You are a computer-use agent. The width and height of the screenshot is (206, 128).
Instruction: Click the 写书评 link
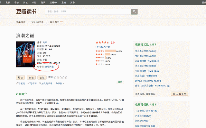[x=33, y=84]
